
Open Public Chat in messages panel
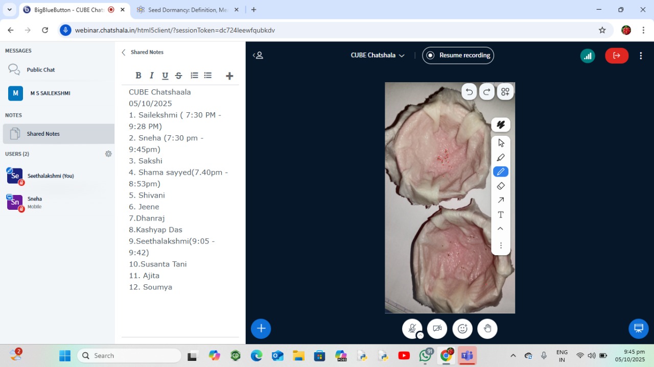[x=41, y=70]
